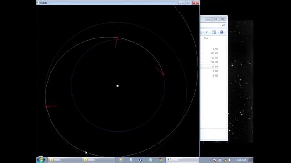
Task: Select the file row showing 751 KB
Action: [214, 62]
